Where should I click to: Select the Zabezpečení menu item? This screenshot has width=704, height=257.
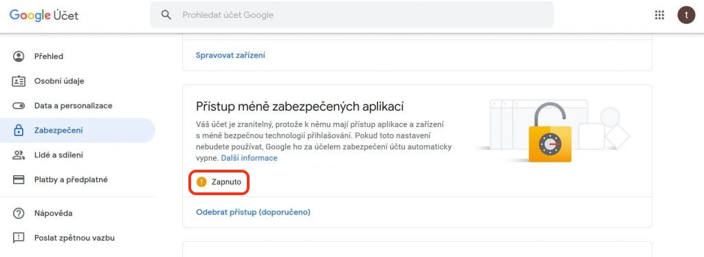click(x=78, y=131)
